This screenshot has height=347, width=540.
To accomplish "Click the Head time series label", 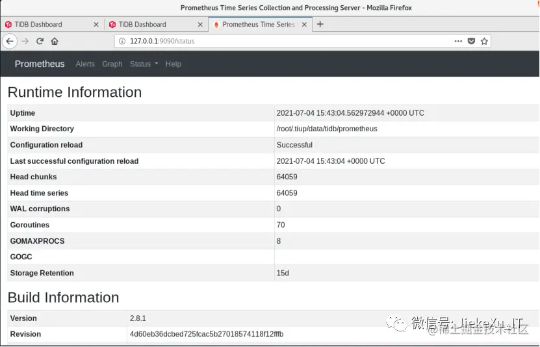I will click(39, 193).
